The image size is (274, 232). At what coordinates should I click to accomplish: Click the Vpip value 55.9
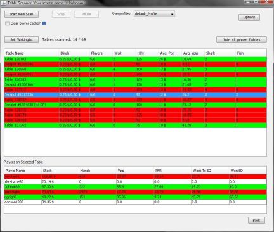(121, 187)
